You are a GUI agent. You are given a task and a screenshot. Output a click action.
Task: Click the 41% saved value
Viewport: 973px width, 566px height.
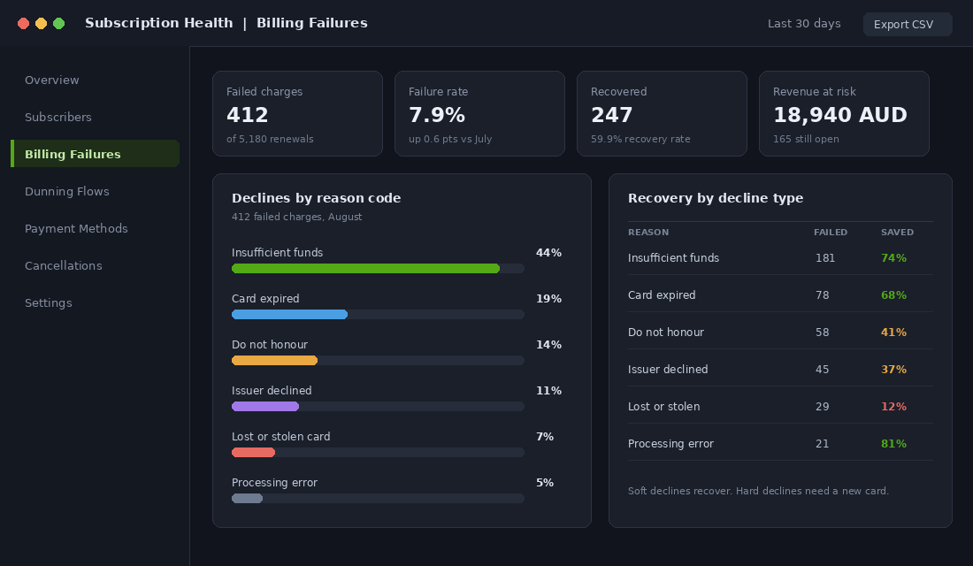[x=893, y=332]
